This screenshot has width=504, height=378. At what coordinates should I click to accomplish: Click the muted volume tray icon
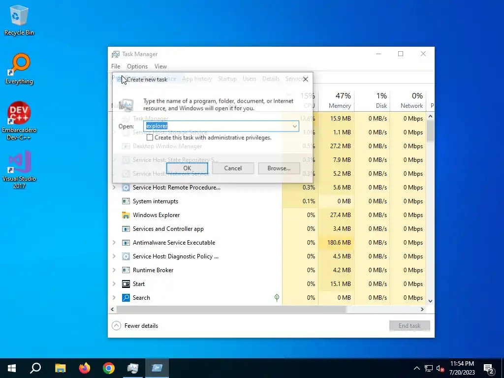tap(441, 368)
